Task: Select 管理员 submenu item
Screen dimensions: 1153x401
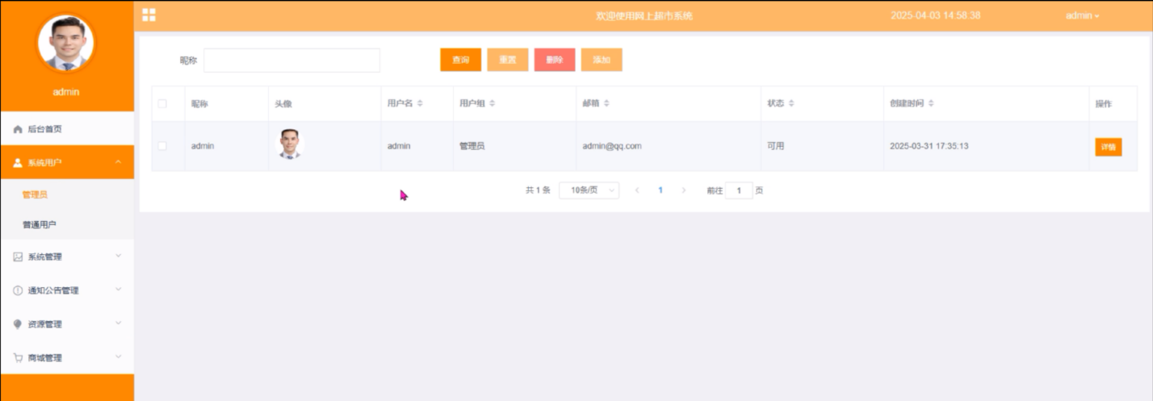Action: tap(36, 194)
